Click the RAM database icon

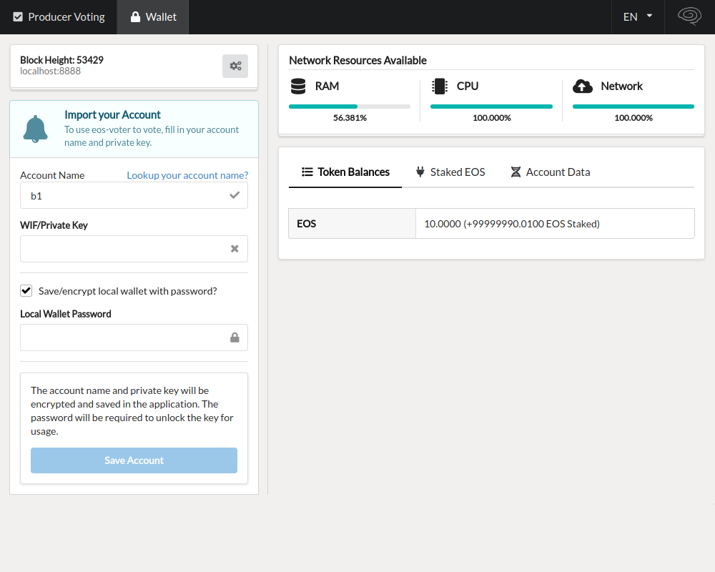[298, 87]
